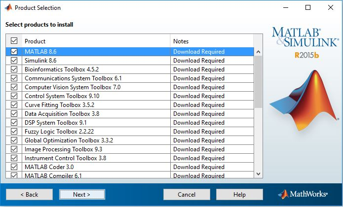343x207 pixels.
Task: Select Image Processing Toolbox 9.3 text
Action: pos(64,149)
